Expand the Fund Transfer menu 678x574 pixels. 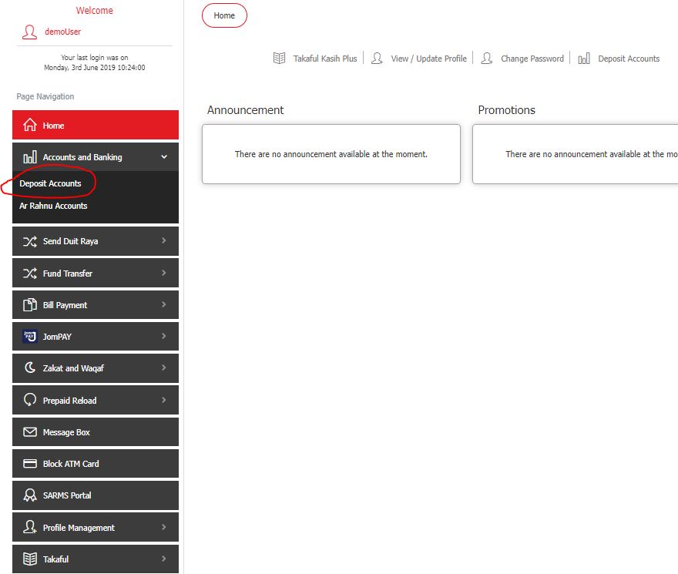pos(95,273)
